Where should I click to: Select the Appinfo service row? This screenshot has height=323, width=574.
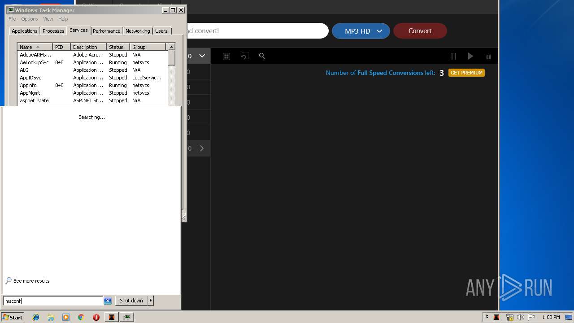[92, 85]
